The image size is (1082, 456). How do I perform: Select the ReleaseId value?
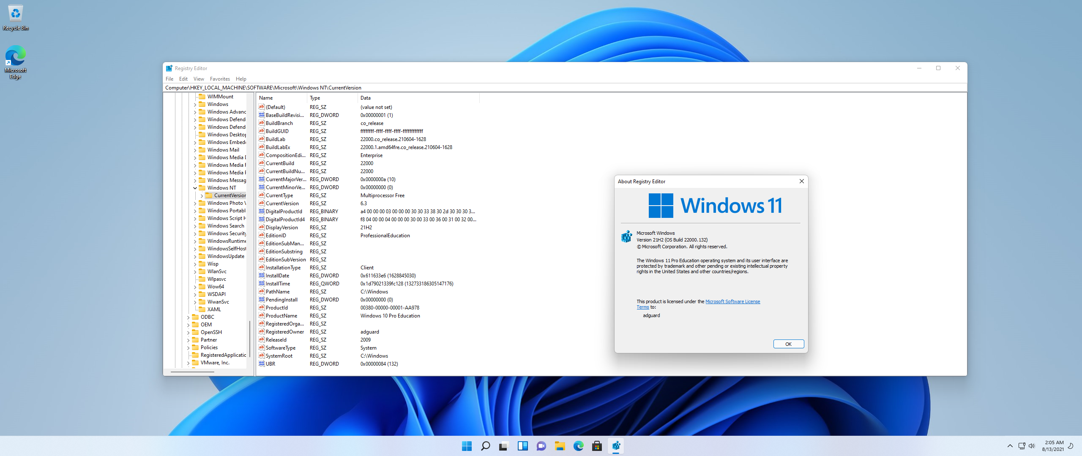276,339
